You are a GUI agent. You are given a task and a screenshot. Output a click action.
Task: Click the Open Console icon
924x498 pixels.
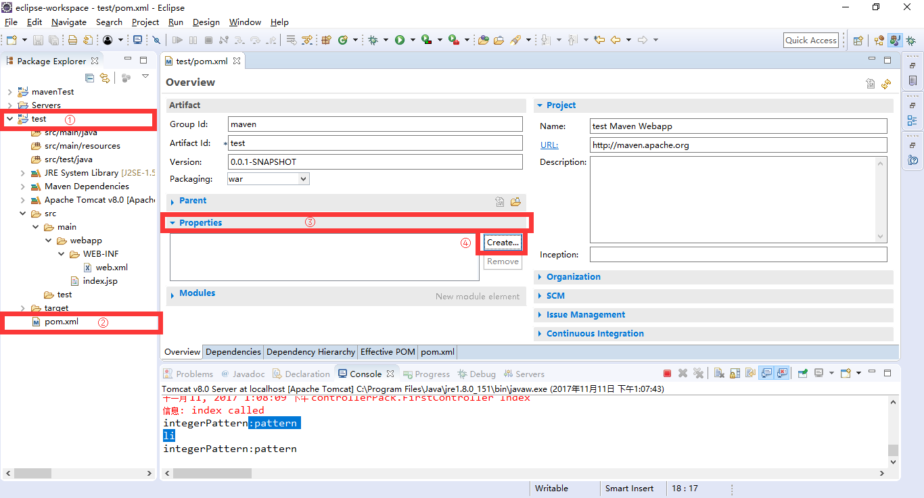846,373
